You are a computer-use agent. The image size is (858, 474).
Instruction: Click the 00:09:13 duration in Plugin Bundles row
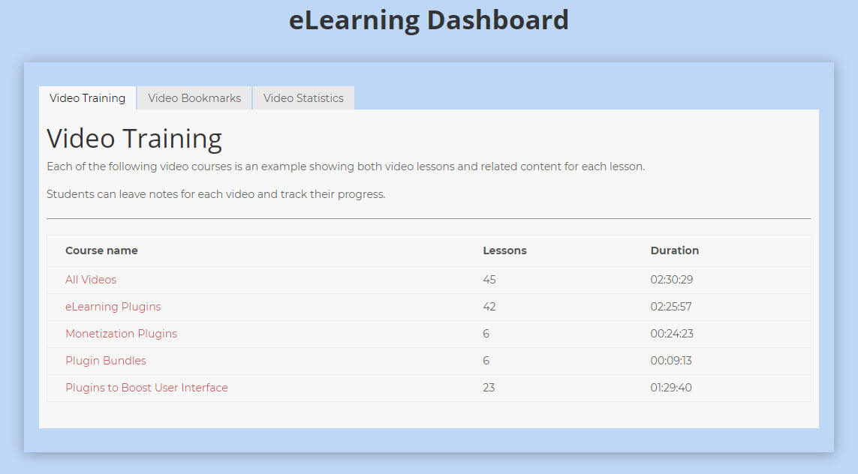point(671,361)
